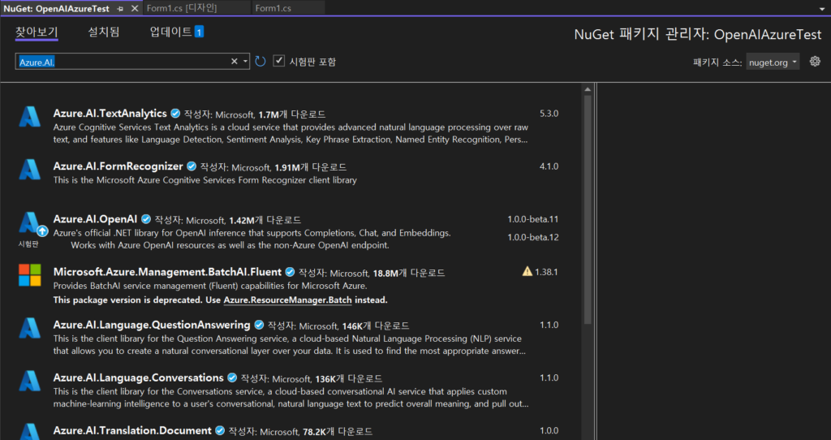Click the refresh icon beside the search box
Image resolution: width=831 pixels, height=440 pixels.
pos(260,62)
